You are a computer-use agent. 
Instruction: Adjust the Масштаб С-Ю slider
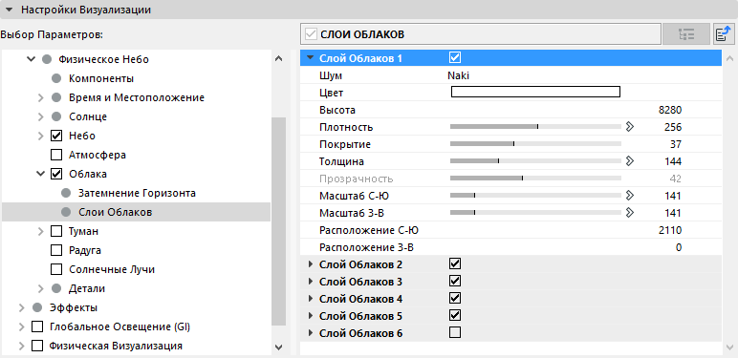535,196
